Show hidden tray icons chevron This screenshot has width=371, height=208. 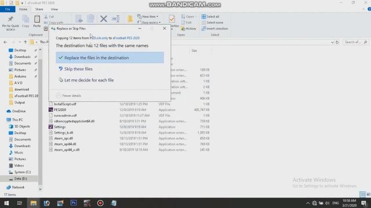point(308,203)
